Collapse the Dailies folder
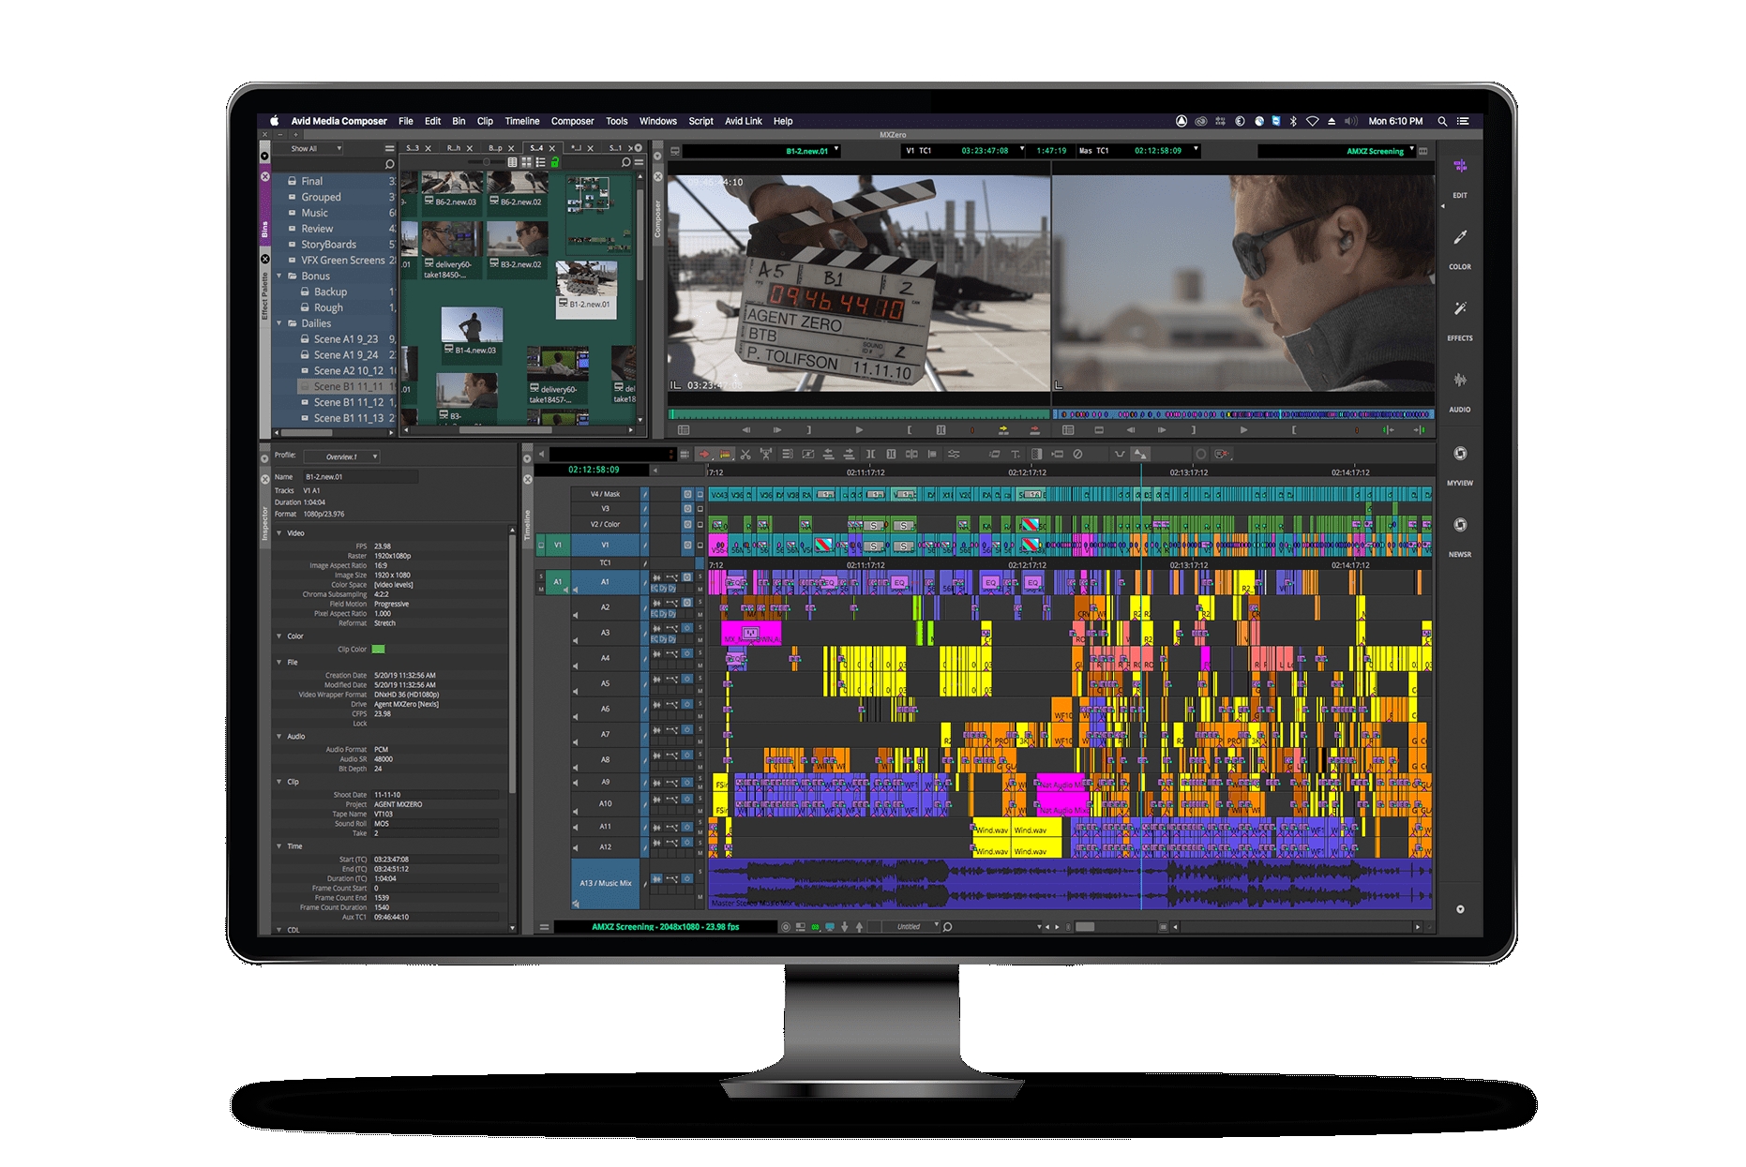 (x=279, y=323)
